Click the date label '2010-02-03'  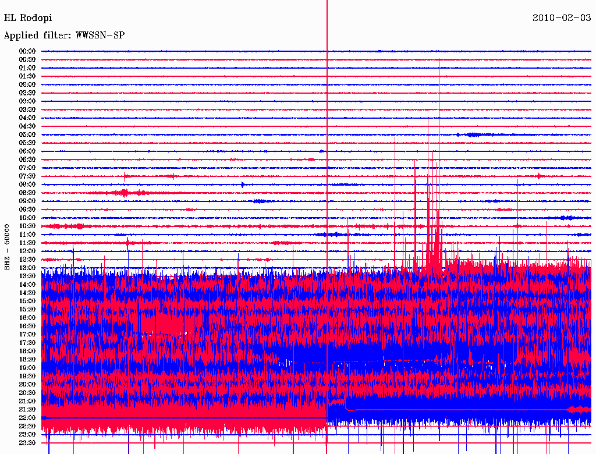pos(562,18)
